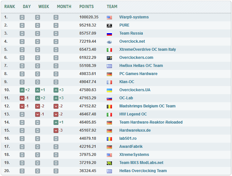Sort by the POINTS column header
The image size is (232, 176).
86,6
